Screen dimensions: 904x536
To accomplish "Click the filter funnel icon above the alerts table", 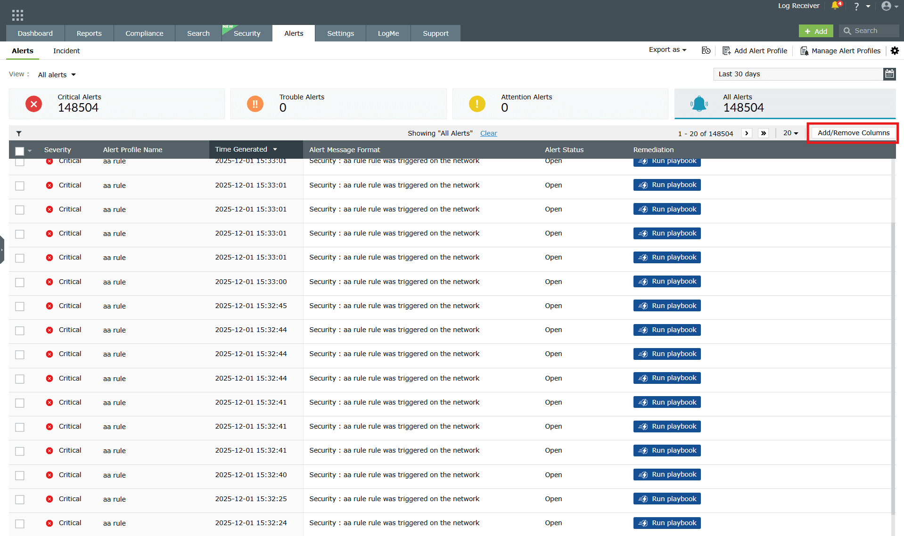I will 18,133.
